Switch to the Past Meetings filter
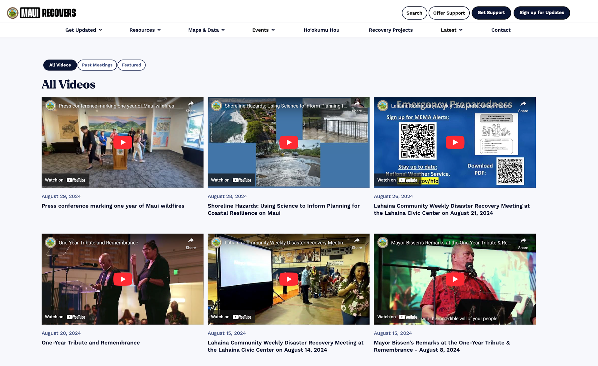 coord(97,65)
